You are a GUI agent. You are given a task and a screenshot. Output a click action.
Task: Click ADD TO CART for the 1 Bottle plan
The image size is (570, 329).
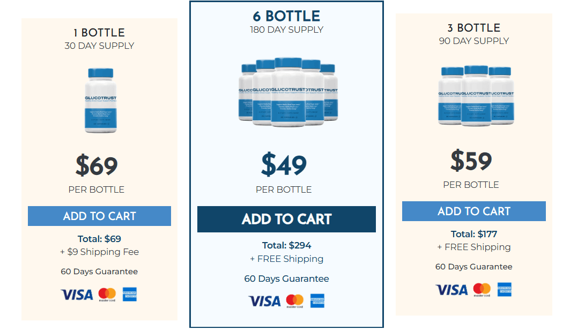click(x=99, y=216)
